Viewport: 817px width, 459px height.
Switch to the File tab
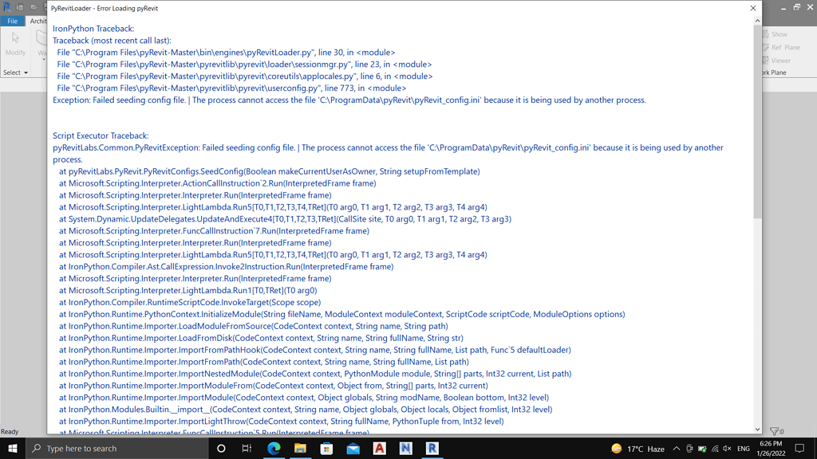pos(11,21)
